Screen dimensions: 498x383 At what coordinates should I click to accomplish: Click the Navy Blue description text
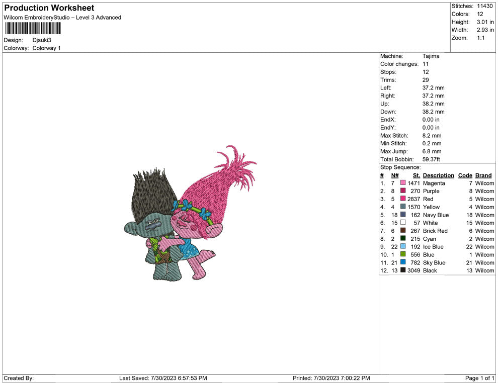(x=436, y=215)
